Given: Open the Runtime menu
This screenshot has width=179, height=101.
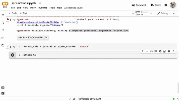Looking at the screenshot, I should pos(43,8).
